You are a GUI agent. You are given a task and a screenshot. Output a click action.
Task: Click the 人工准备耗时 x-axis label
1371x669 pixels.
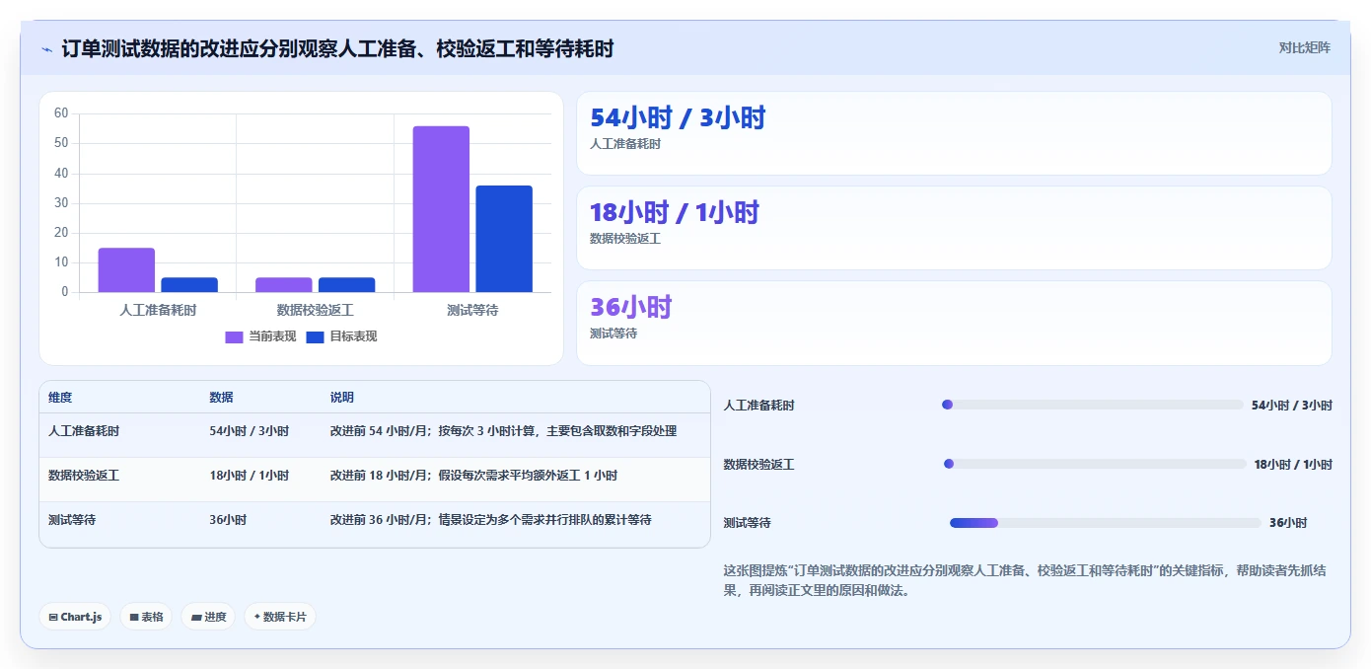(158, 310)
